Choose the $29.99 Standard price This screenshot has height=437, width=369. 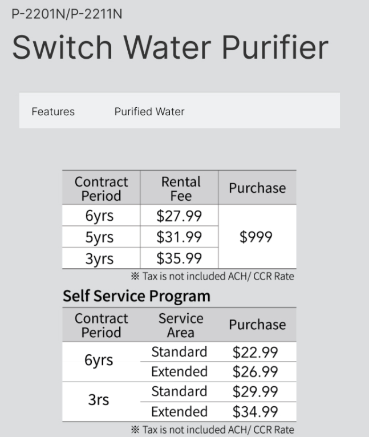click(255, 392)
